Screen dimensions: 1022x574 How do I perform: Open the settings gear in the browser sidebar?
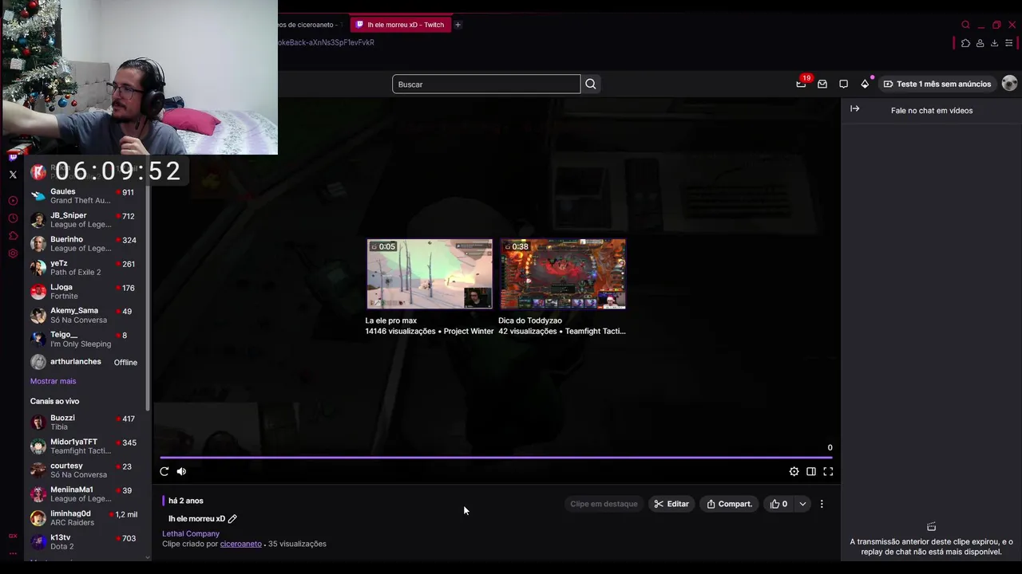tap(13, 254)
